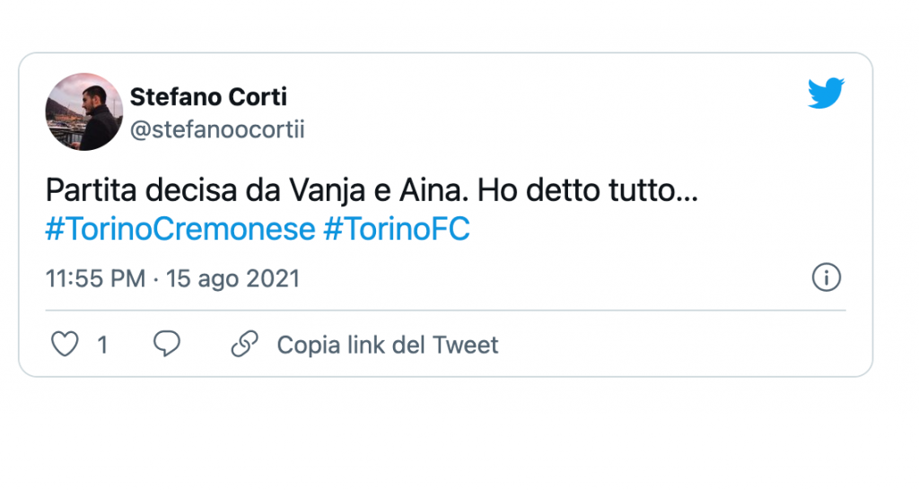
Task: Click the 15 ago 2021 date
Action: point(232,279)
